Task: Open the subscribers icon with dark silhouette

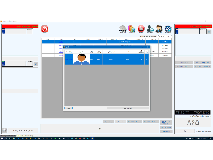Action: (150, 29)
